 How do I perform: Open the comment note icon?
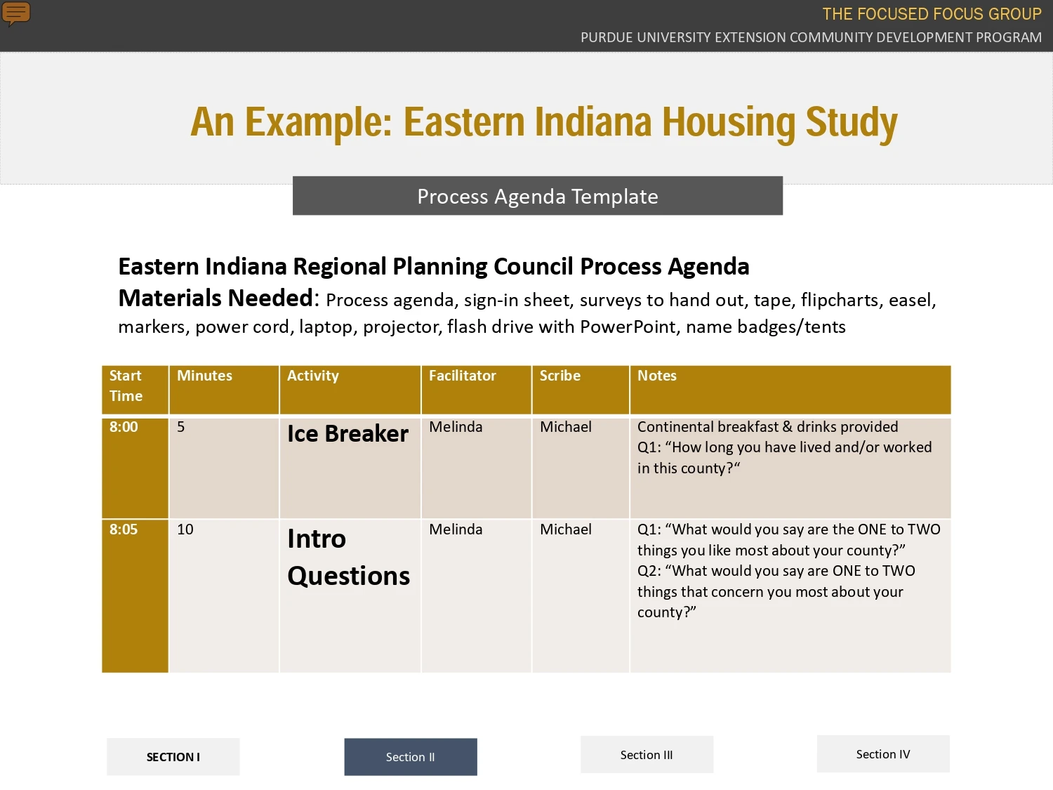16,13
